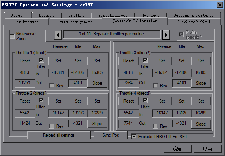This screenshot has width=225, height=156.
Task: Click Reload all settings button
Action: pyautogui.click(x=59, y=135)
